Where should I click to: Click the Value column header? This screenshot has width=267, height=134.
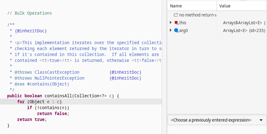[225, 6]
